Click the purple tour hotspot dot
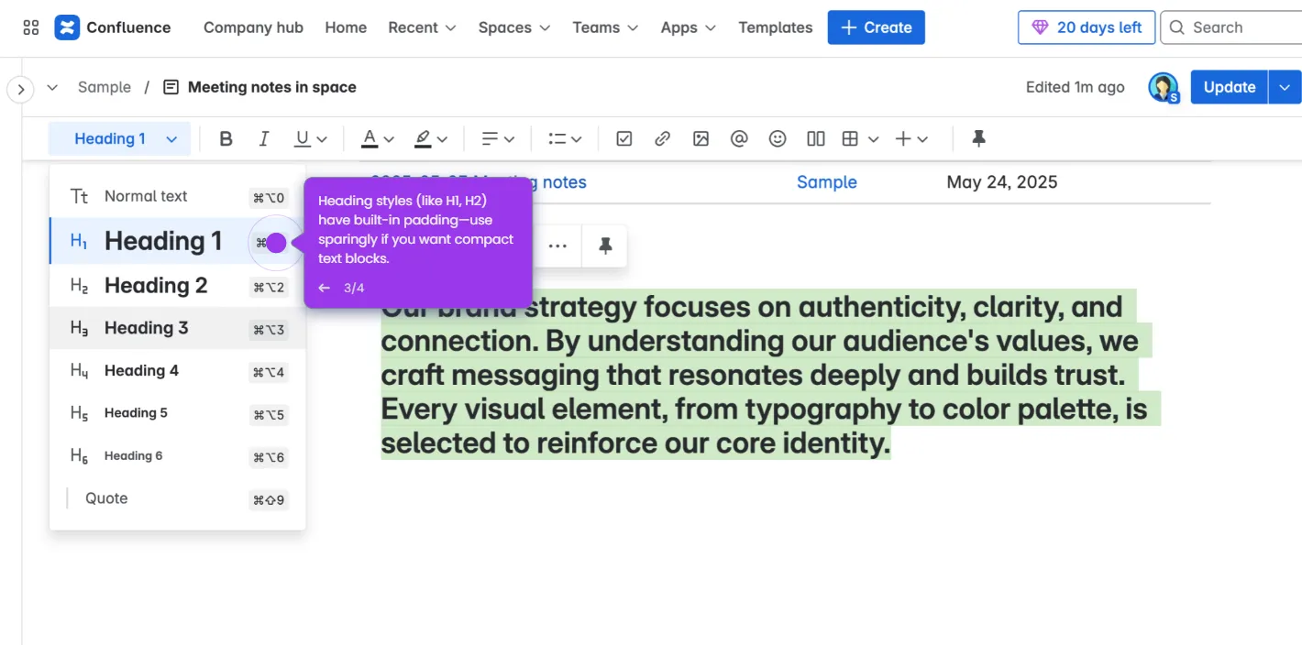Image resolution: width=1302 pixels, height=645 pixels. tap(276, 243)
